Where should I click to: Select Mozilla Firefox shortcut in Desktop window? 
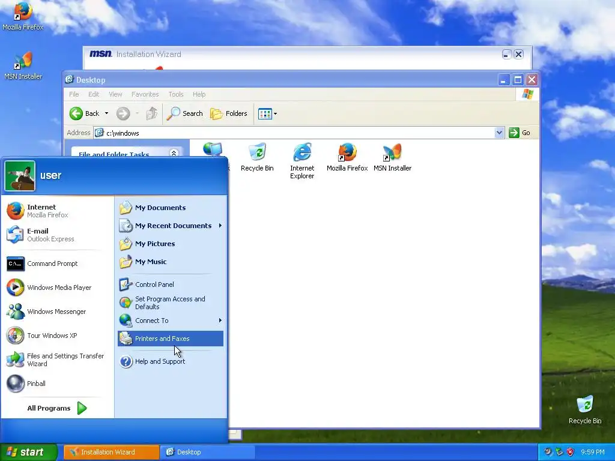point(347,158)
